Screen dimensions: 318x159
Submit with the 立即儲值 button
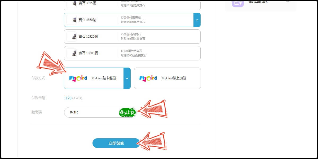tap(116, 143)
